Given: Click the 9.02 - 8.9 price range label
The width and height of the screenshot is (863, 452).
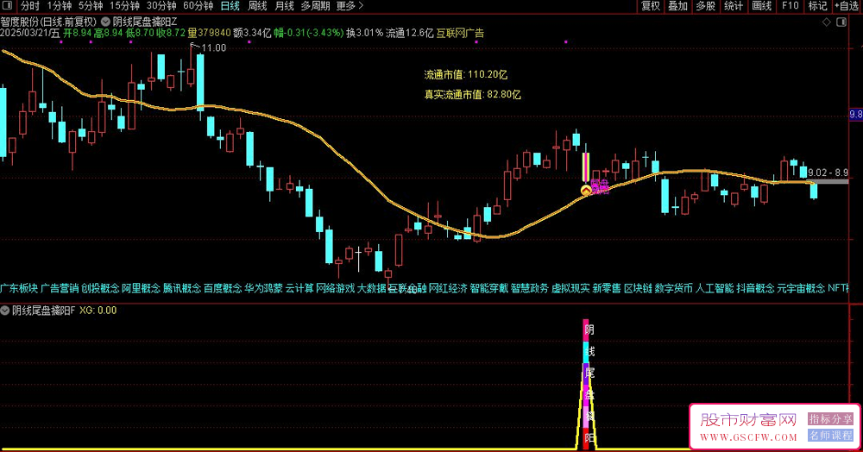Looking at the screenshot, I should (828, 173).
